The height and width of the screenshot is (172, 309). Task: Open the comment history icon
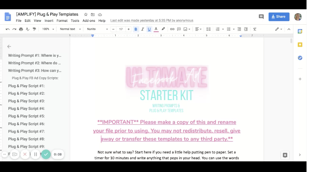tap(261, 17)
